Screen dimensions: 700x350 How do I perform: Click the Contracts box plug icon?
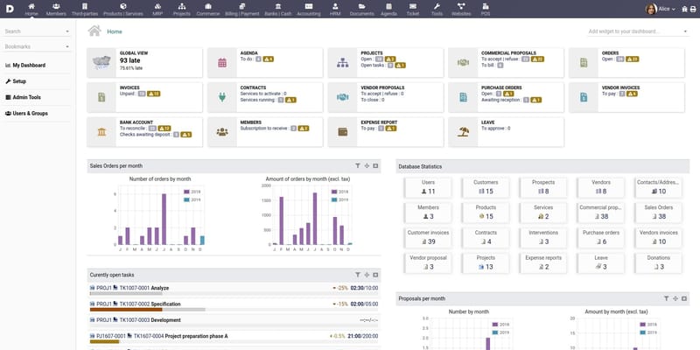pos(222,97)
